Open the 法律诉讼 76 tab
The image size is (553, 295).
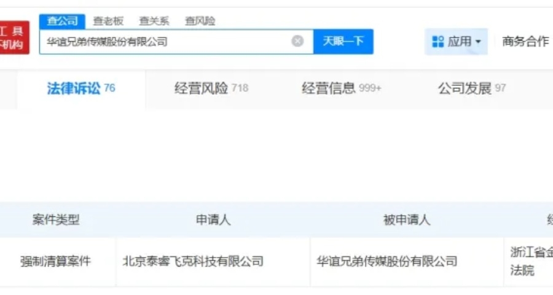point(81,88)
